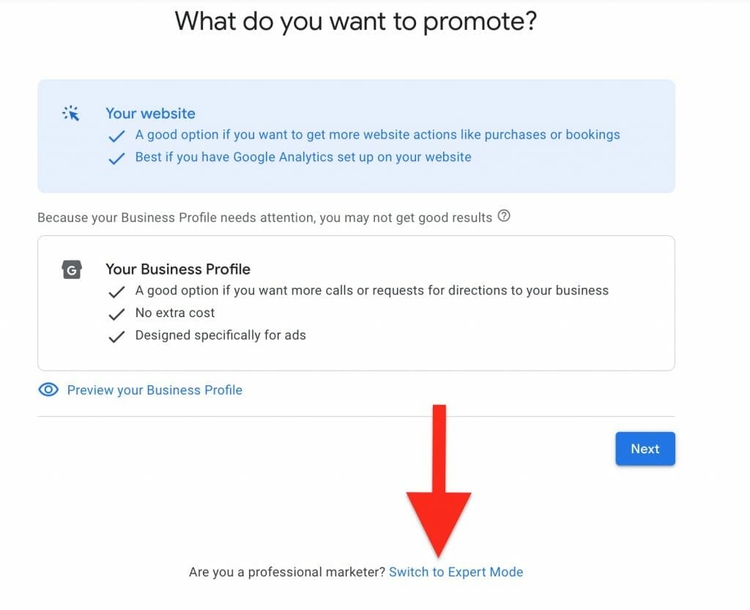The image size is (750, 610).
Task: Click the "No extra cost" text
Action: [x=175, y=313]
